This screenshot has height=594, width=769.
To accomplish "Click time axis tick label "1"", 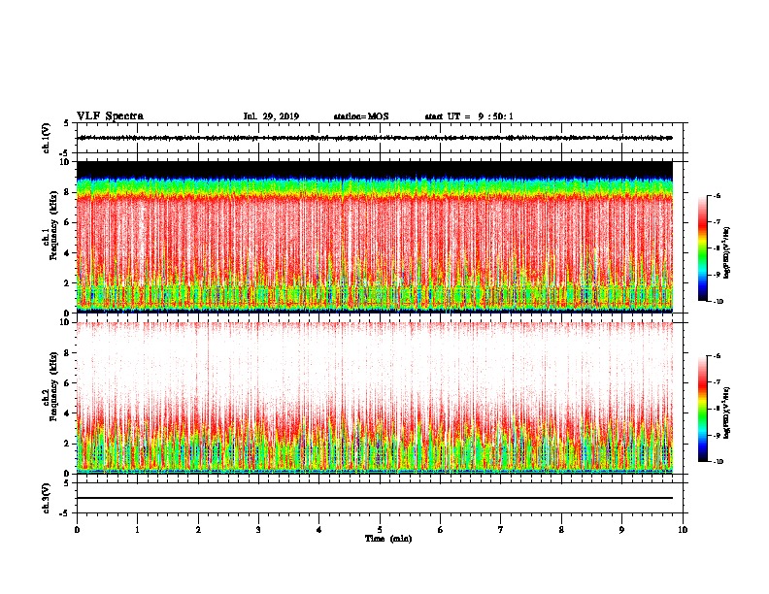I will [137, 530].
